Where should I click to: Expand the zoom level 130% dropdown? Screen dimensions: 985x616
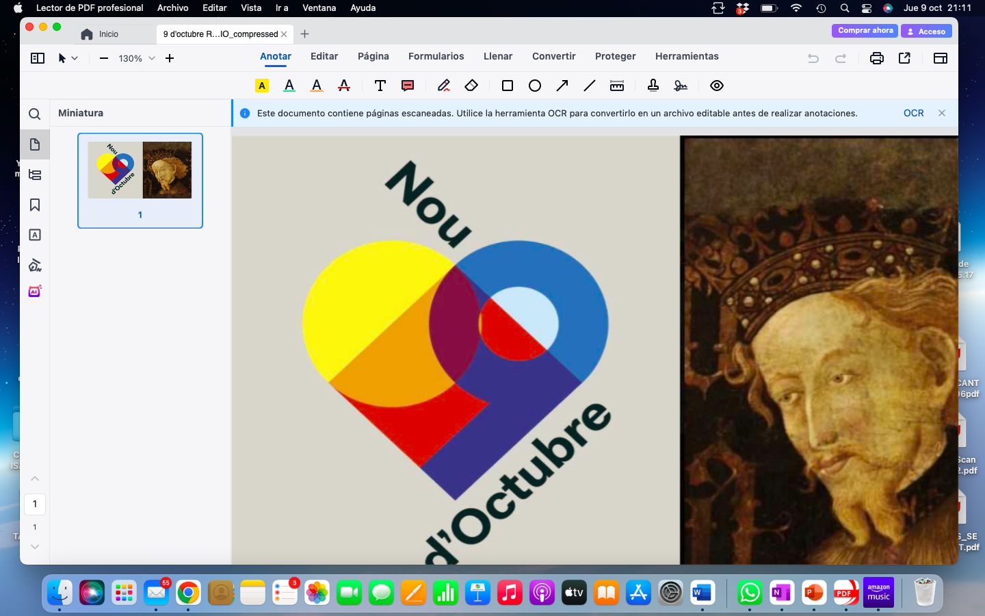tap(152, 58)
